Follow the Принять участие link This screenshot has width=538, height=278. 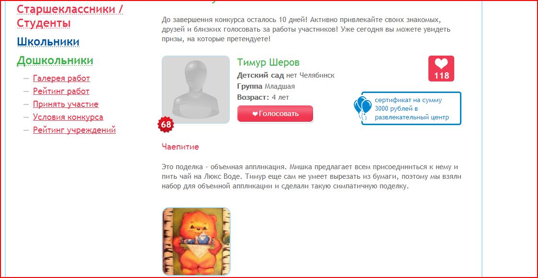pyautogui.click(x=66, y=104)
